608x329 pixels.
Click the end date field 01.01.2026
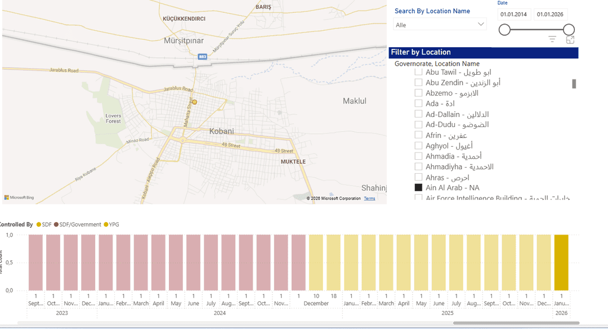(x=550, y=15)
